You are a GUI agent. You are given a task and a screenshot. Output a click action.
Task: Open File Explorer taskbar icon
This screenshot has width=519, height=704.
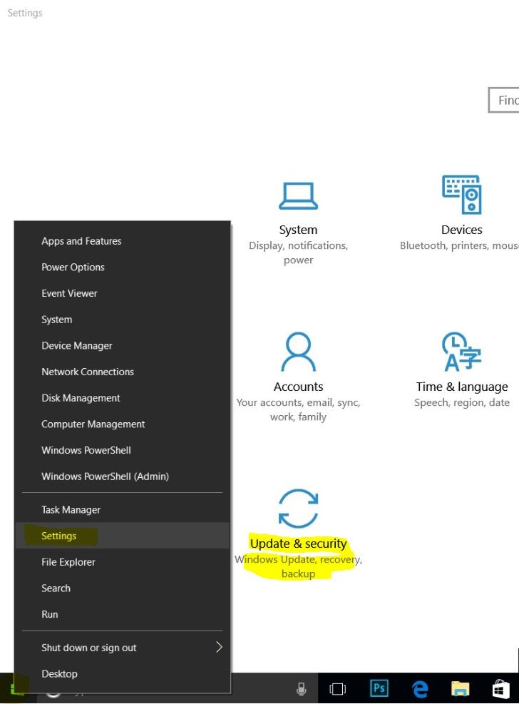(461, 688)
